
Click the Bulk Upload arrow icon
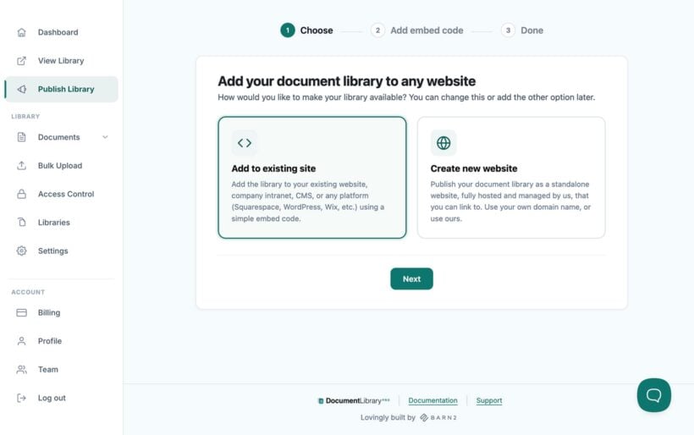click(21, 166)
